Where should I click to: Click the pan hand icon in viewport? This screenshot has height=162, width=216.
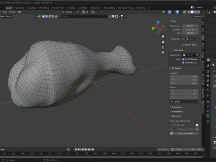click(163, 42)
